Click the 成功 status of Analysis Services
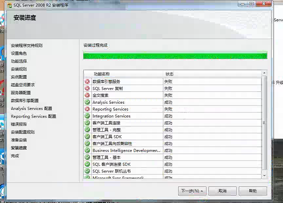 [168, 102]
